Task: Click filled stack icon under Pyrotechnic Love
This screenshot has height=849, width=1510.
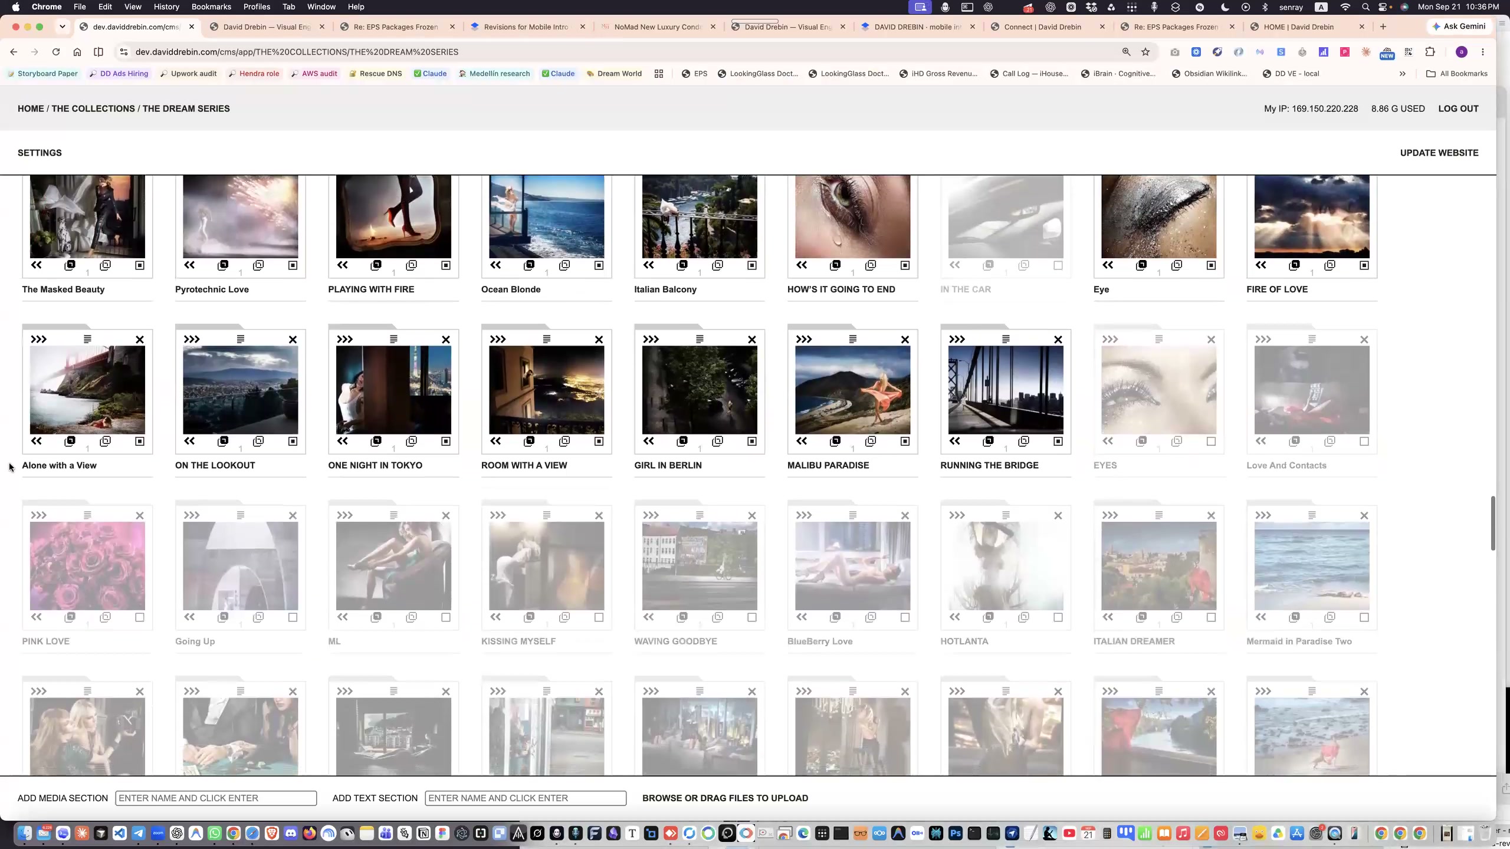Action: [223, 265]
